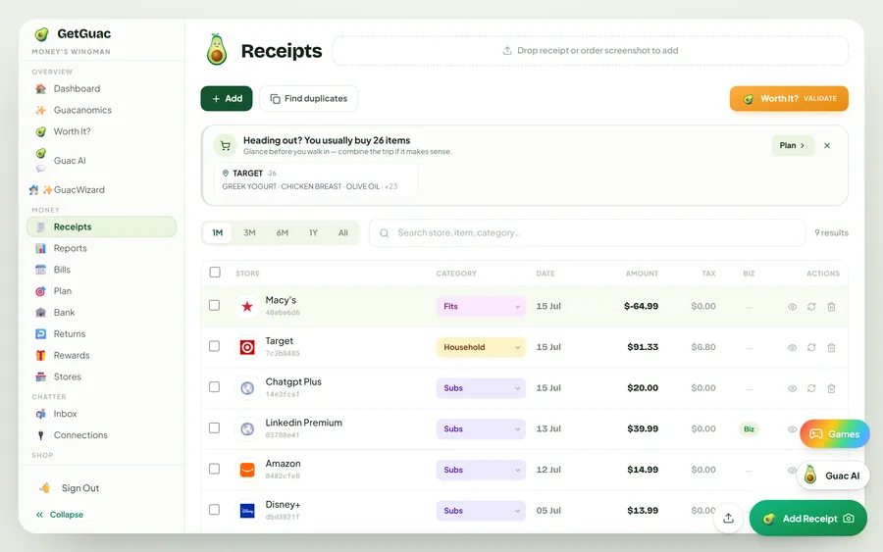Delete the Macy's receipt
Image resolution: width=883 pixels, height=552 pixels.
click(831, 307)
